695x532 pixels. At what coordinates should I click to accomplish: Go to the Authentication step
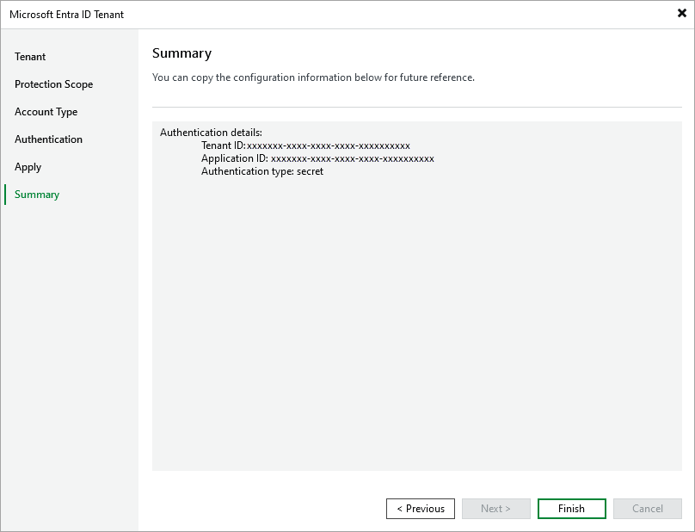tap(48, 139)
